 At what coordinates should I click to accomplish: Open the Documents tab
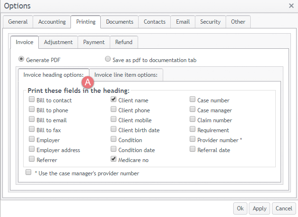pos(120,22)
